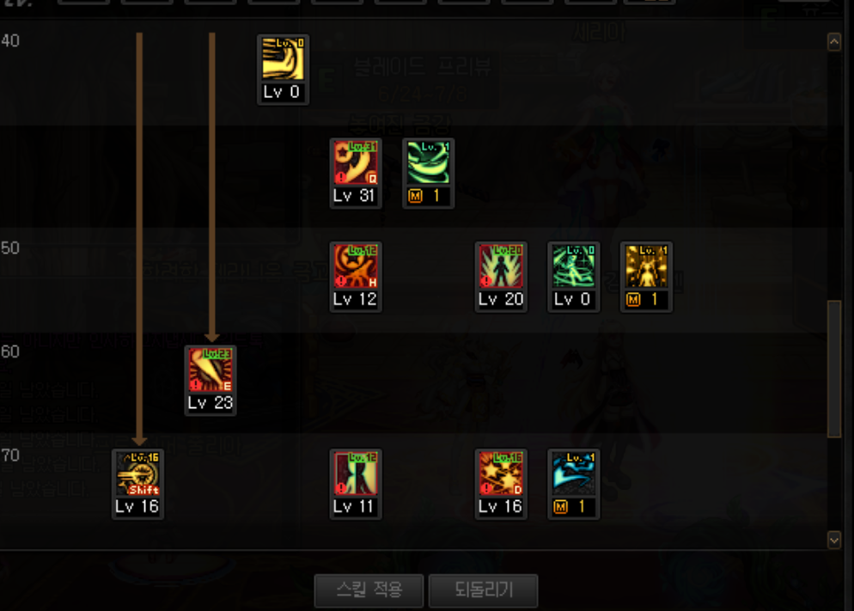
Task: Click the green Lv 0 grid skill
Action: 574,266
